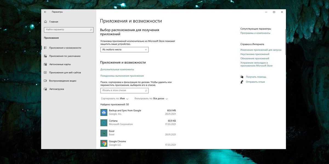Click the Google LLC publisher text
The height and width of the screenshot is (164, 329).
click(115, 145)
